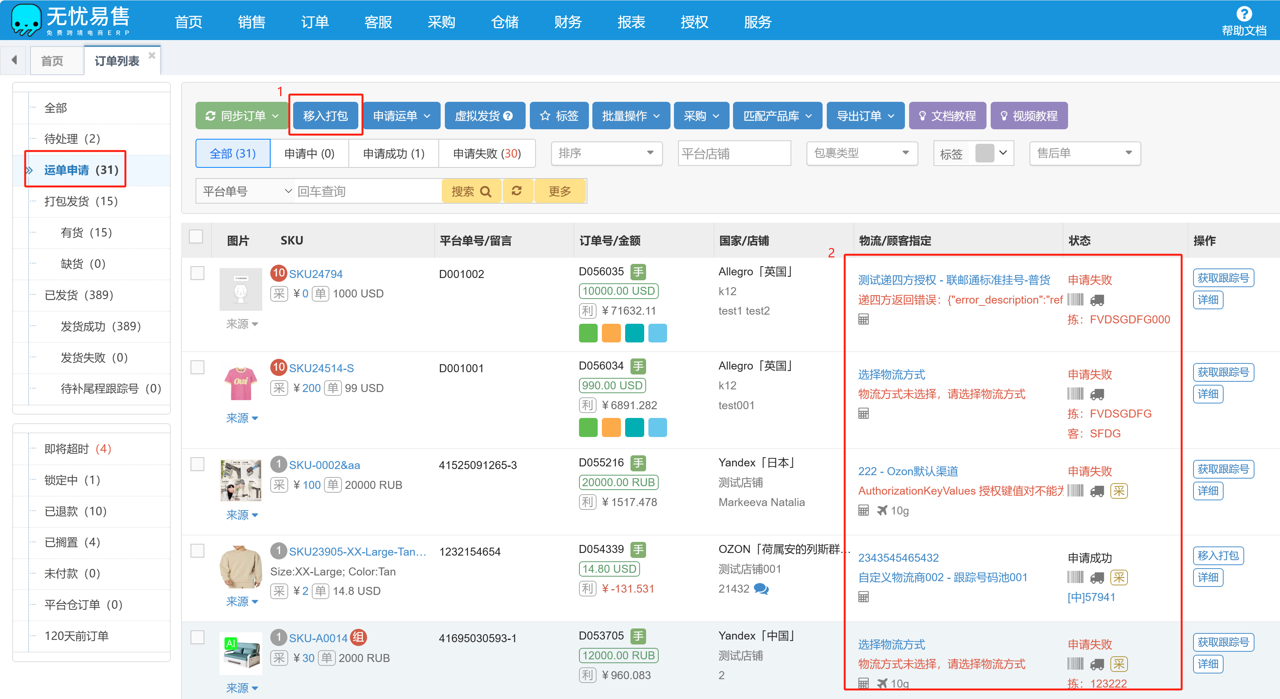The image size is (1280, 699).
Task: Expand 来源 under the SKU24514-S image
Action: click(242, 418)
